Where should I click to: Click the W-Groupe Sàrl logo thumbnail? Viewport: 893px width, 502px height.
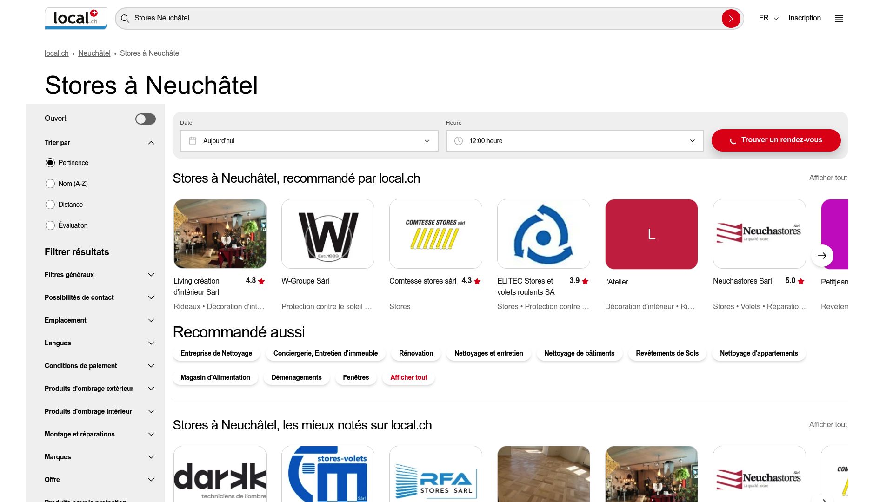[327, 234]
